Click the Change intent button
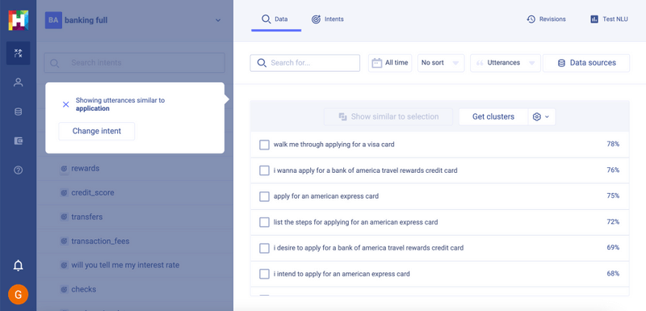Screen dimensions: 646x311 tap(97, 131)
